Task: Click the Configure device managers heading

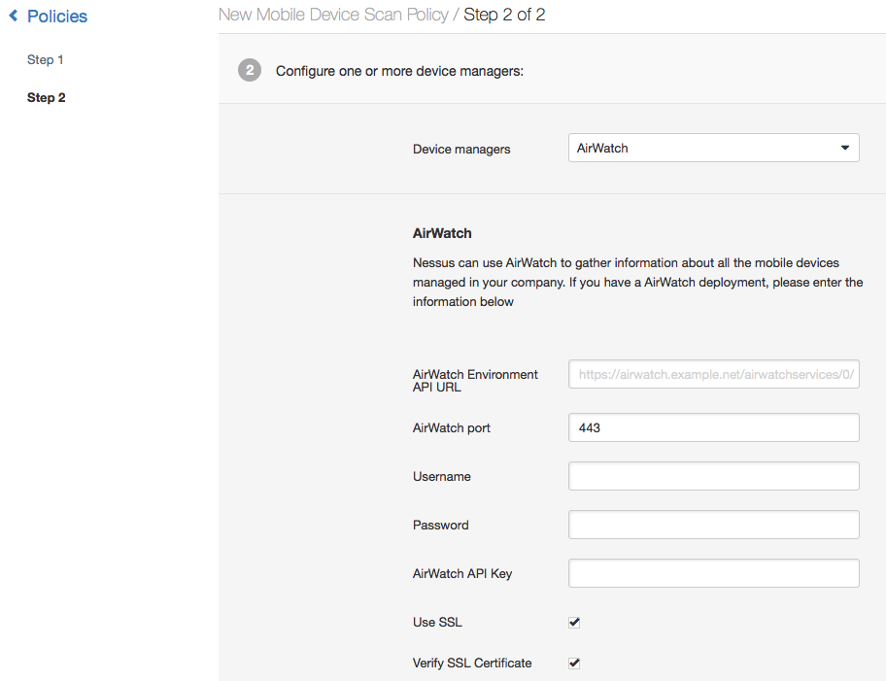Action: click(399, 71)
